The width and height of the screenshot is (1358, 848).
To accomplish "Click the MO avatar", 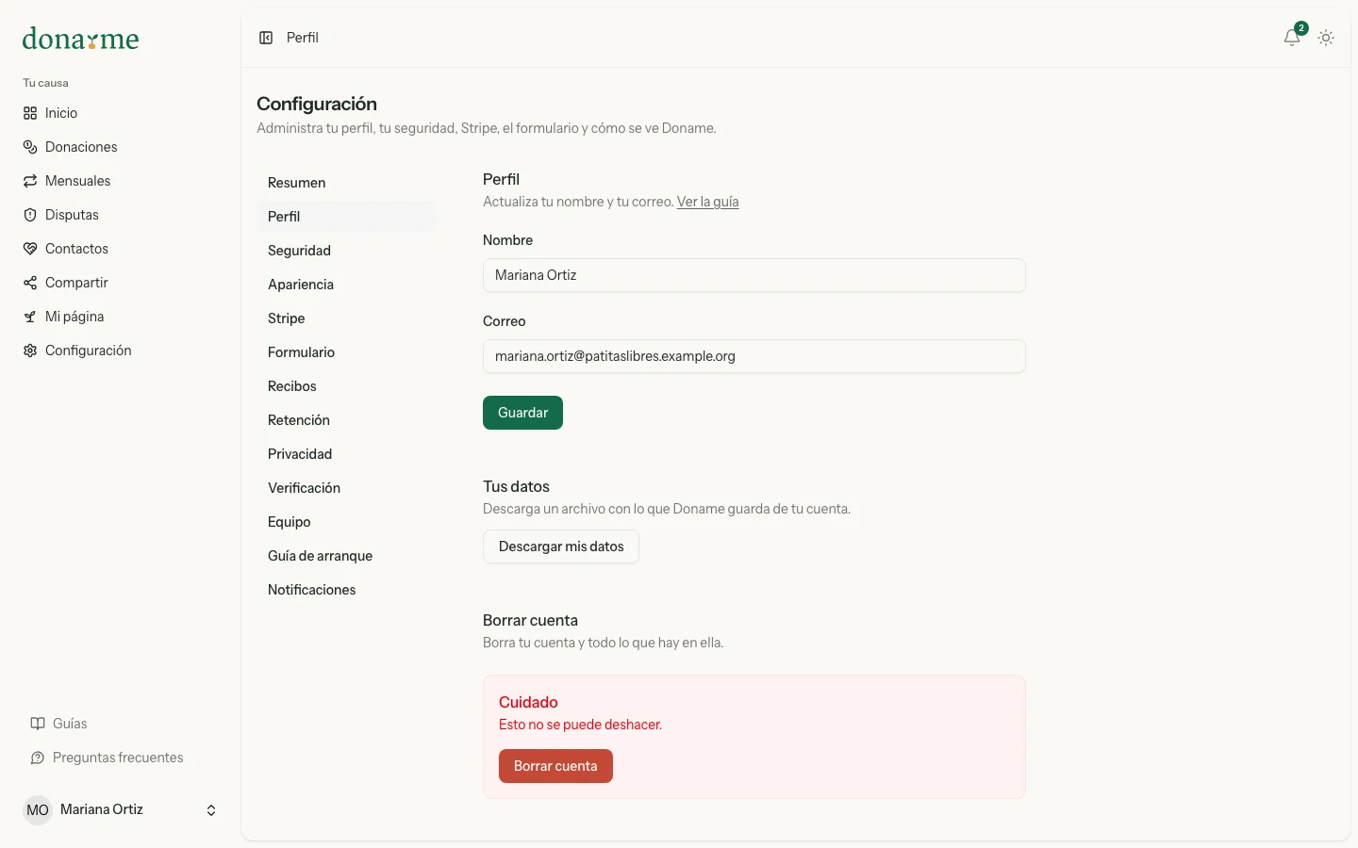I will 38,810.
